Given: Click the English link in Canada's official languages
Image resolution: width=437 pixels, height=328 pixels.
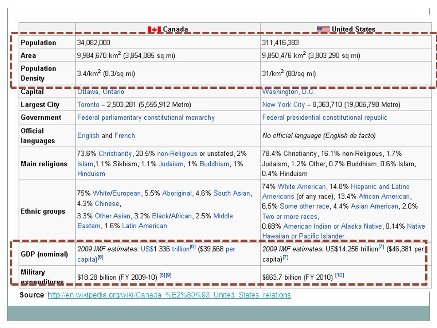Looking at the screenshot, I should (88, 136).
